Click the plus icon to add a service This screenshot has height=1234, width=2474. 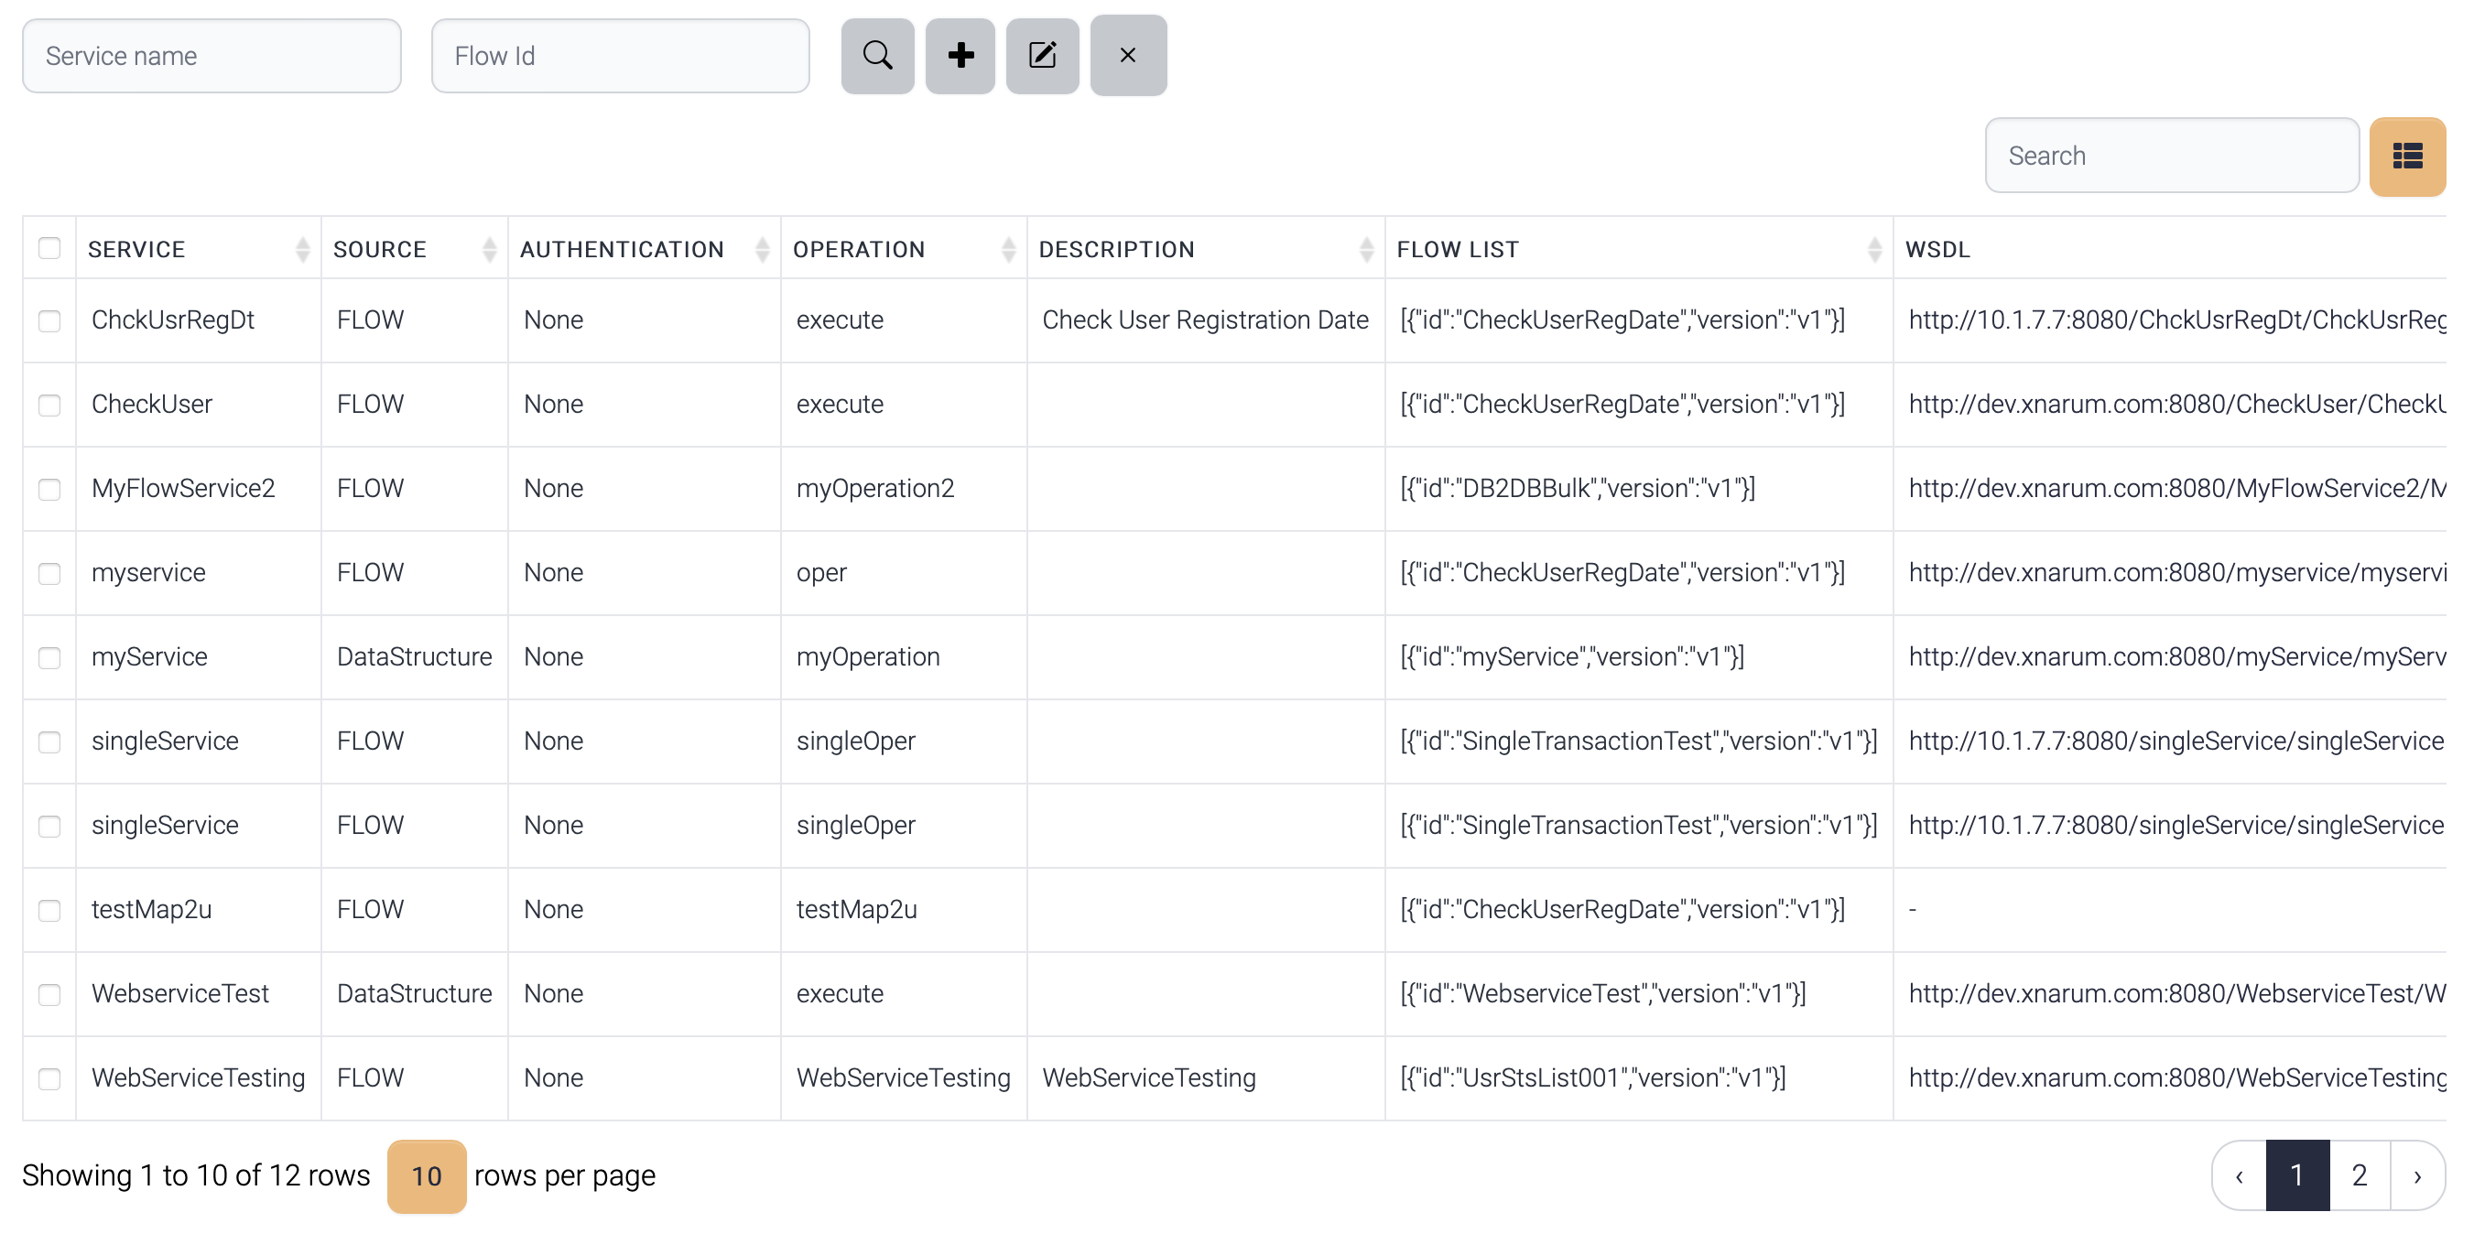point(960,55)
